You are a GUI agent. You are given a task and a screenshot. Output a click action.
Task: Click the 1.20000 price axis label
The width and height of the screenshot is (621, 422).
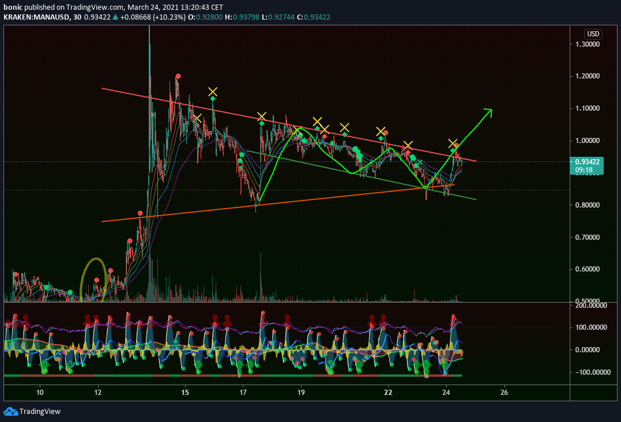pos(588,76)
